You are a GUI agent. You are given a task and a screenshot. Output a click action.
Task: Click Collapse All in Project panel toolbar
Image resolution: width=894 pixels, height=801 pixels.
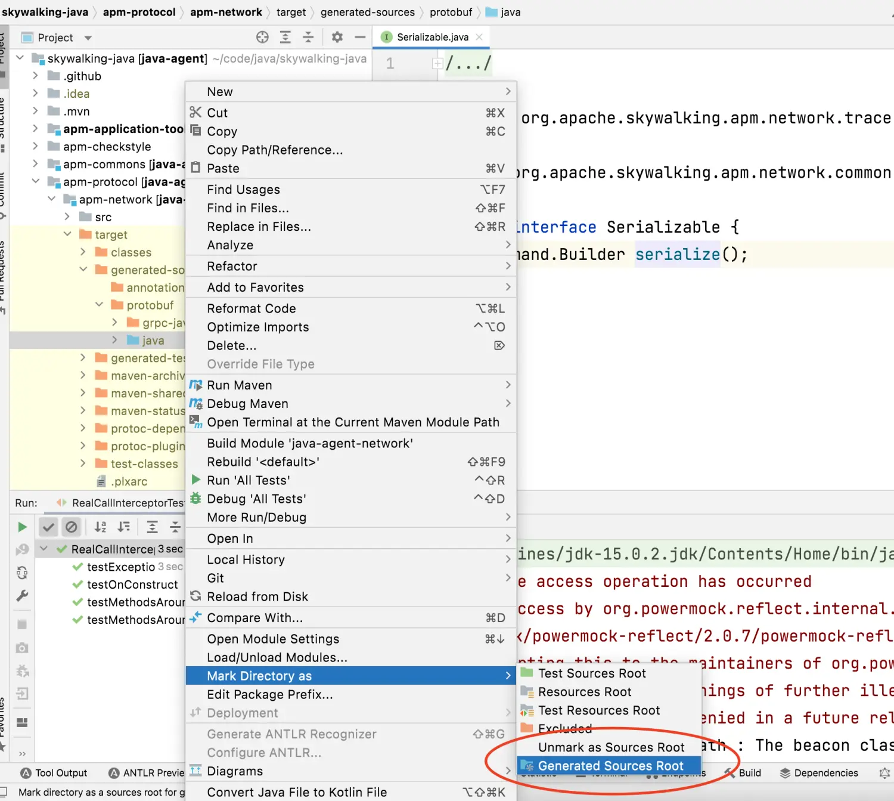click(x=308, y=38)
